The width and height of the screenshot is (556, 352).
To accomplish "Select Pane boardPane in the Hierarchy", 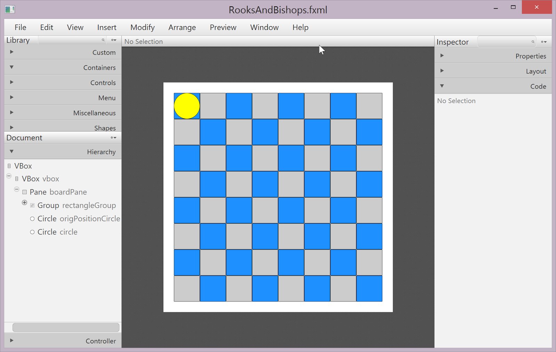I will 58,192.
